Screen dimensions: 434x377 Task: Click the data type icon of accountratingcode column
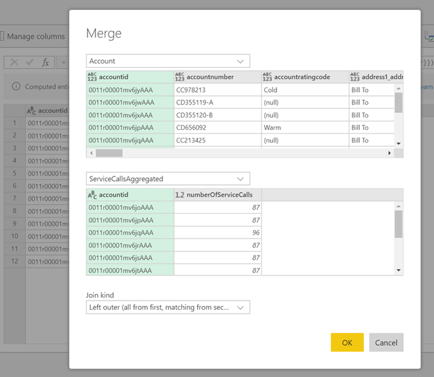268,77
